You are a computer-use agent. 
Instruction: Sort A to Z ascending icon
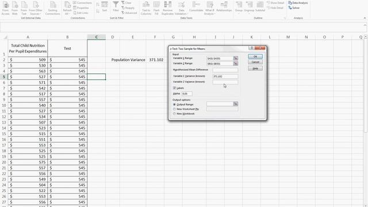coord(98,5)
